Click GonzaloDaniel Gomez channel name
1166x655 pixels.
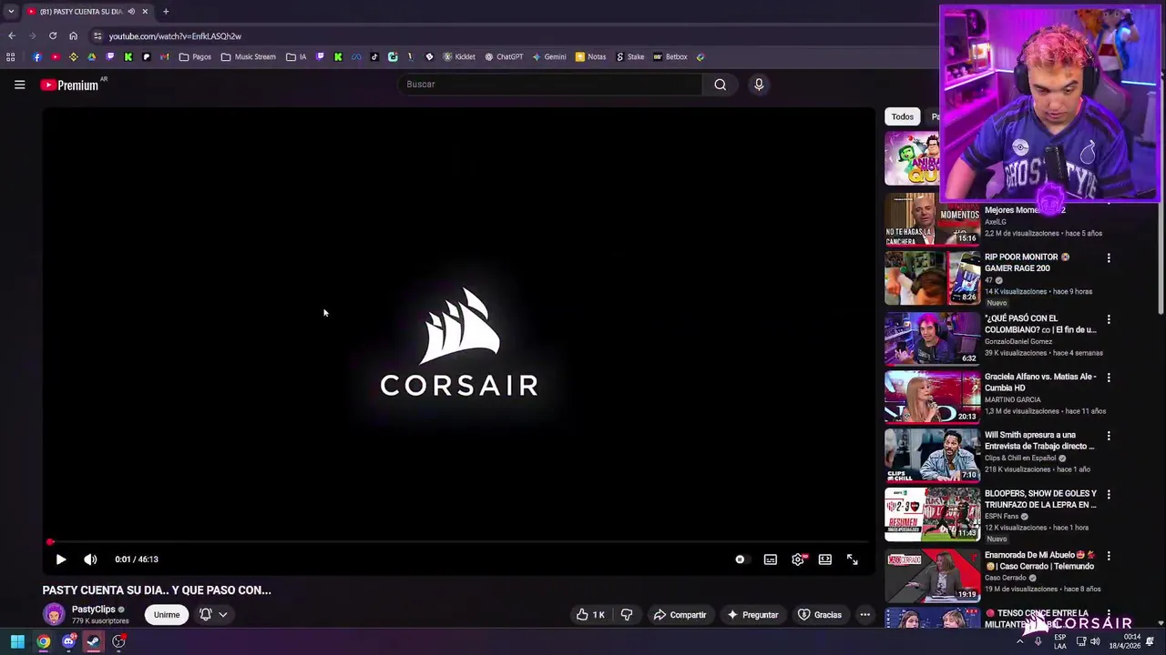pos(1018,341)
